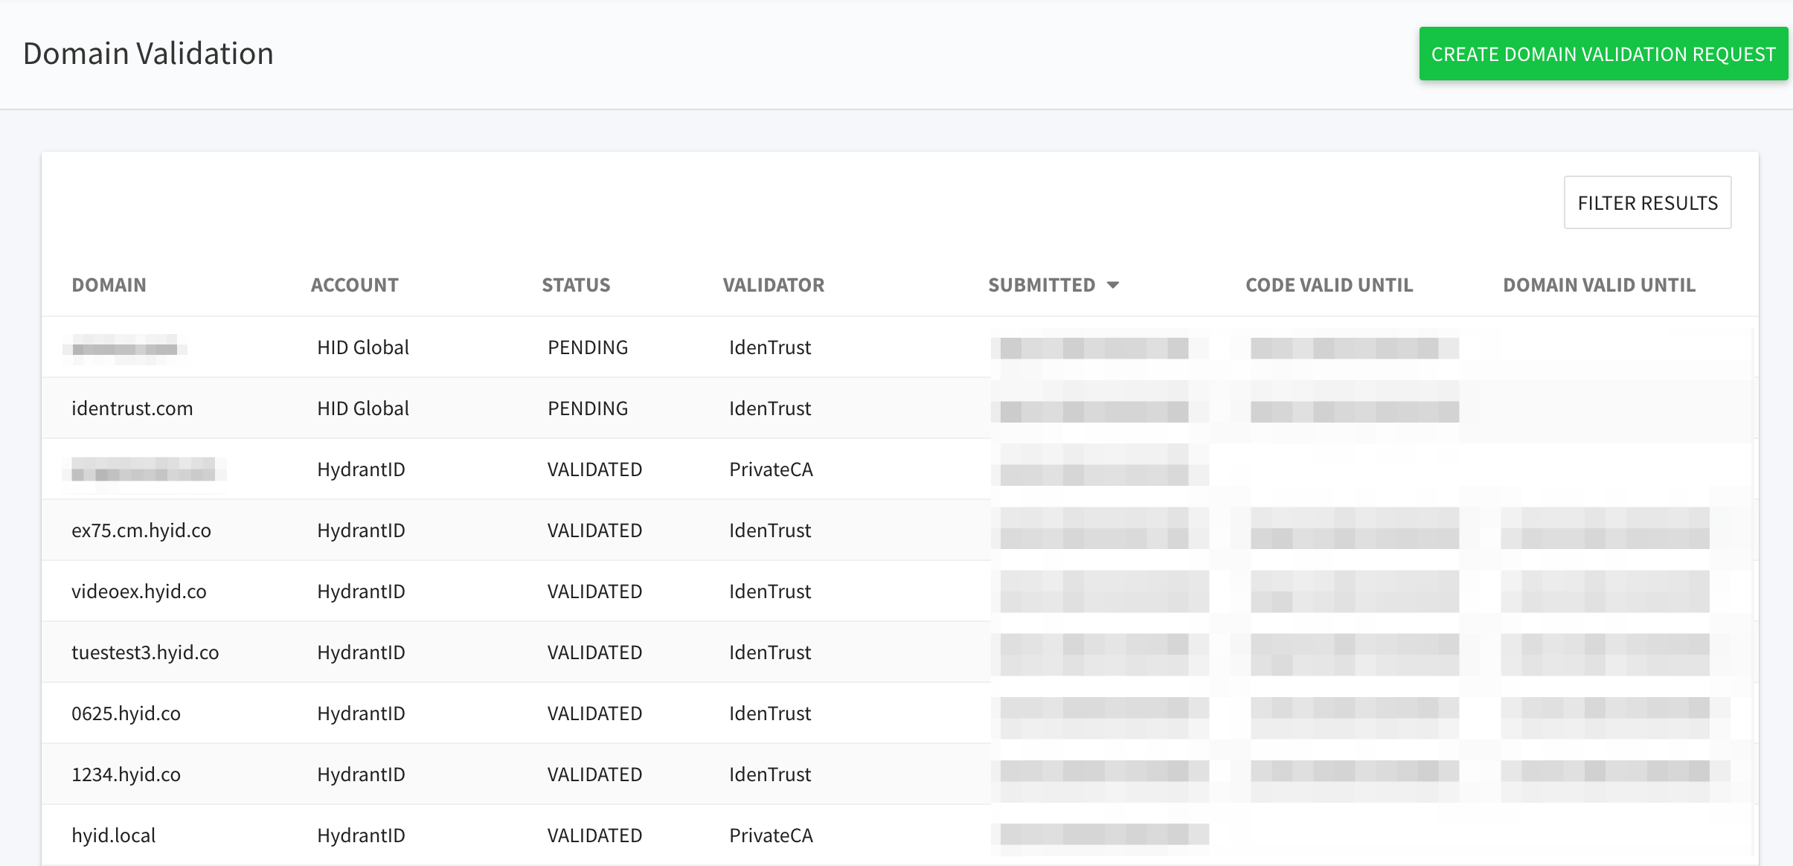Image resolution: width=1793 pixels, height=866 pixels.
Task: Click HydrantID account in tuestest3.hyid.co row
Action: click(361, 652)
